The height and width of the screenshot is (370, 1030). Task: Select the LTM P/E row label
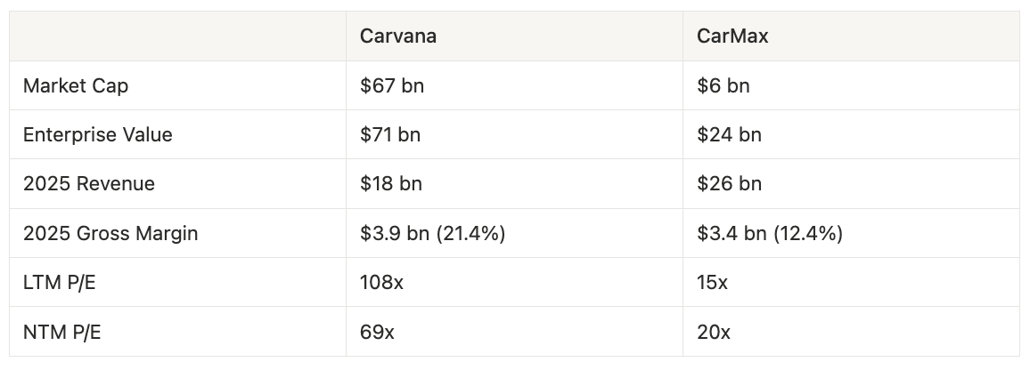coord(59,283)
